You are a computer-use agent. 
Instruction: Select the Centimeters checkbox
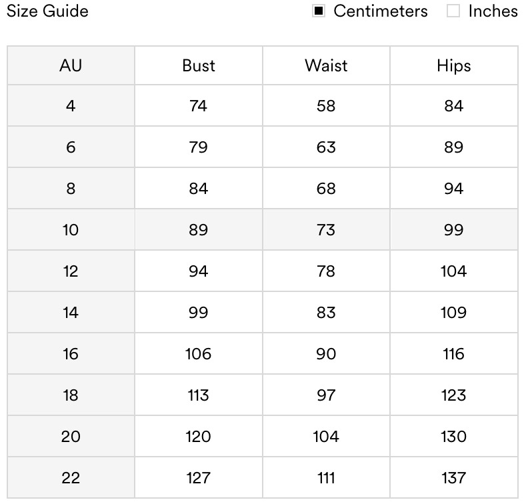319,11
